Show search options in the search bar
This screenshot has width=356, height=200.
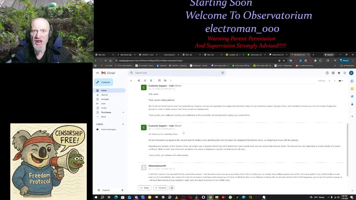click(x=222, y=73)
